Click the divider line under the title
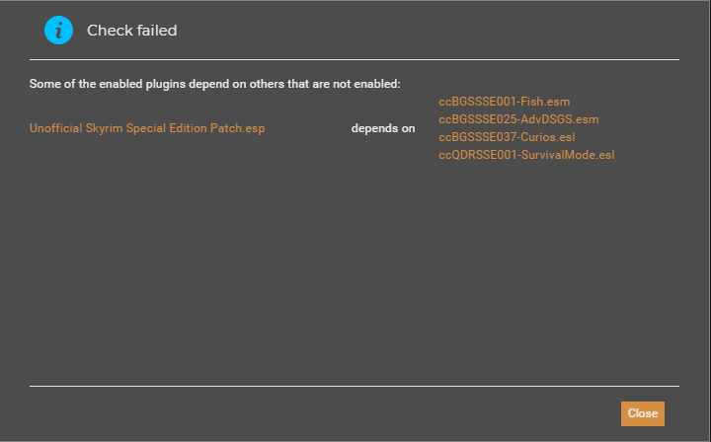 [x=355, y=59]
